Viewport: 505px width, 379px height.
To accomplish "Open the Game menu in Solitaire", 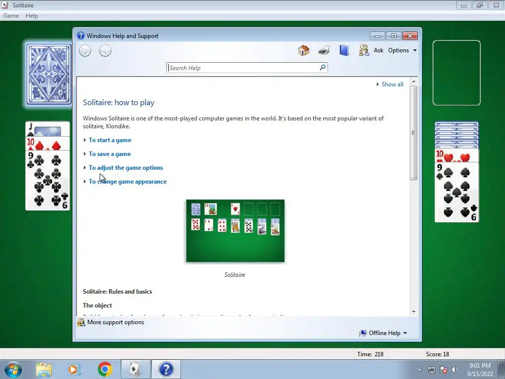I will point(11,16).
